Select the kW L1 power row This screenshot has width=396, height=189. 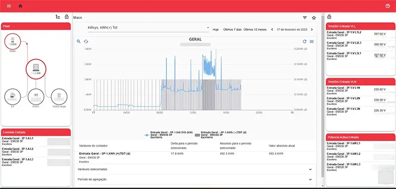360,146
